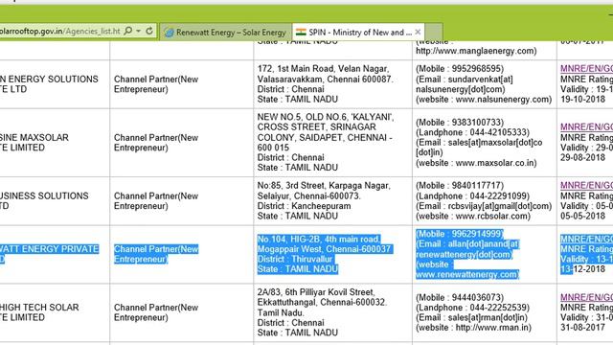The height and width of the screenshot is (345, 613).
Task: Click the '19-10-2018' validity date
Action: pos(582,100)
